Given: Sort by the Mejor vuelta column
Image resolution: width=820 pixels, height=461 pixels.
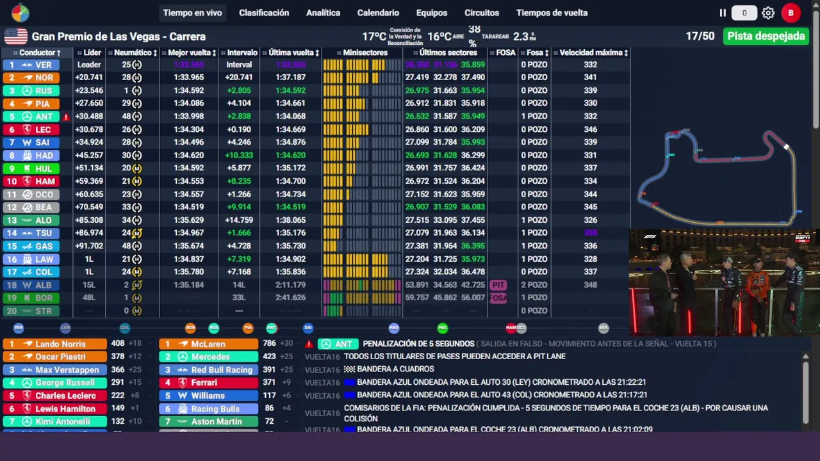Looking at the screenshot, I should click(189, 53).
